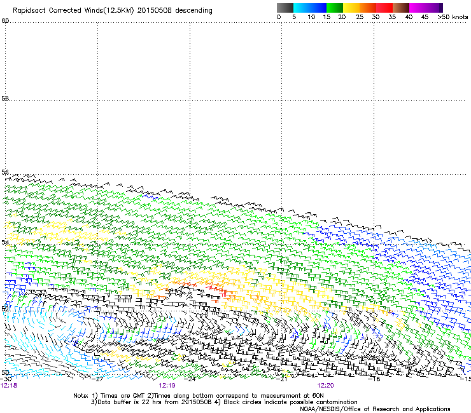Click the orange 25-30 knots legend color

click(368, 8)
